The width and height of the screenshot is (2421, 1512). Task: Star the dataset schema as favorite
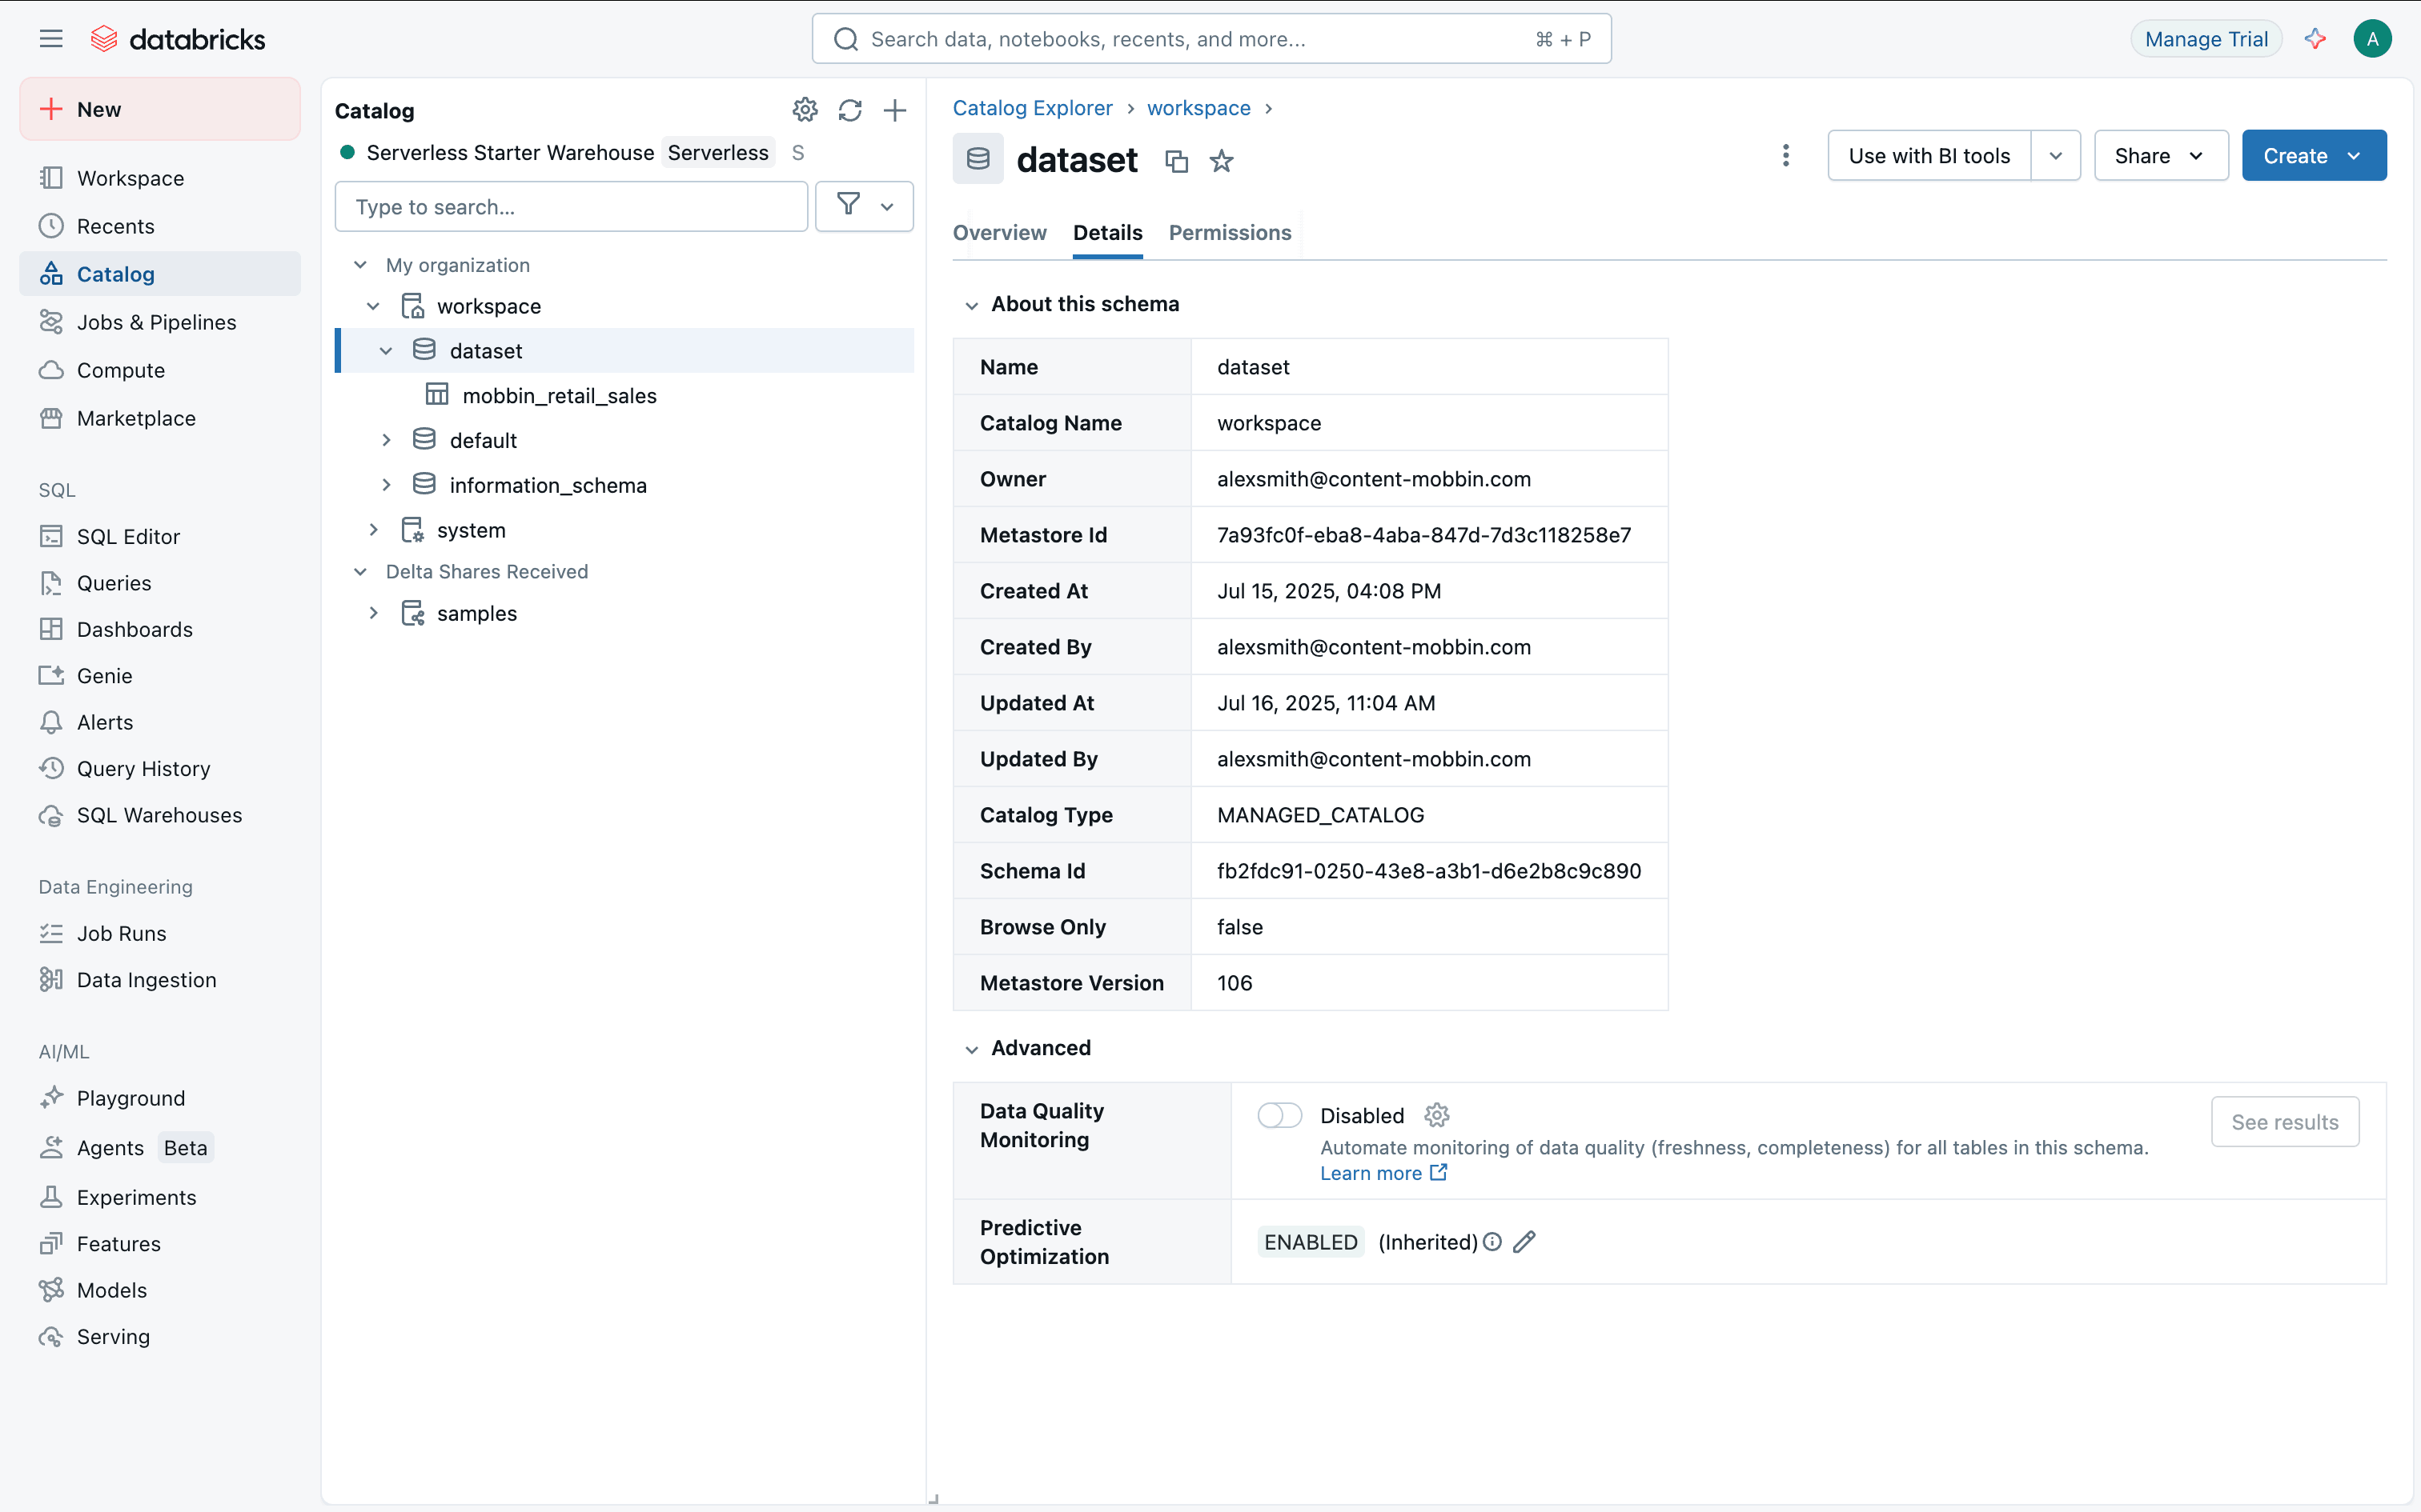pyautogui.click(x=1220, y=161)
